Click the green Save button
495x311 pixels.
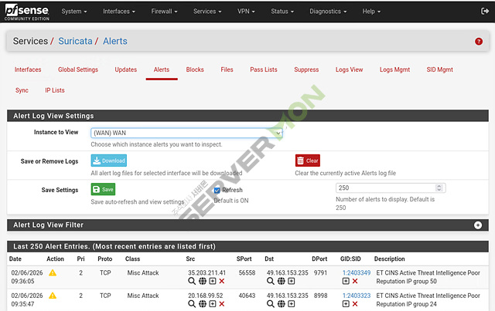(x=103, y=189)
